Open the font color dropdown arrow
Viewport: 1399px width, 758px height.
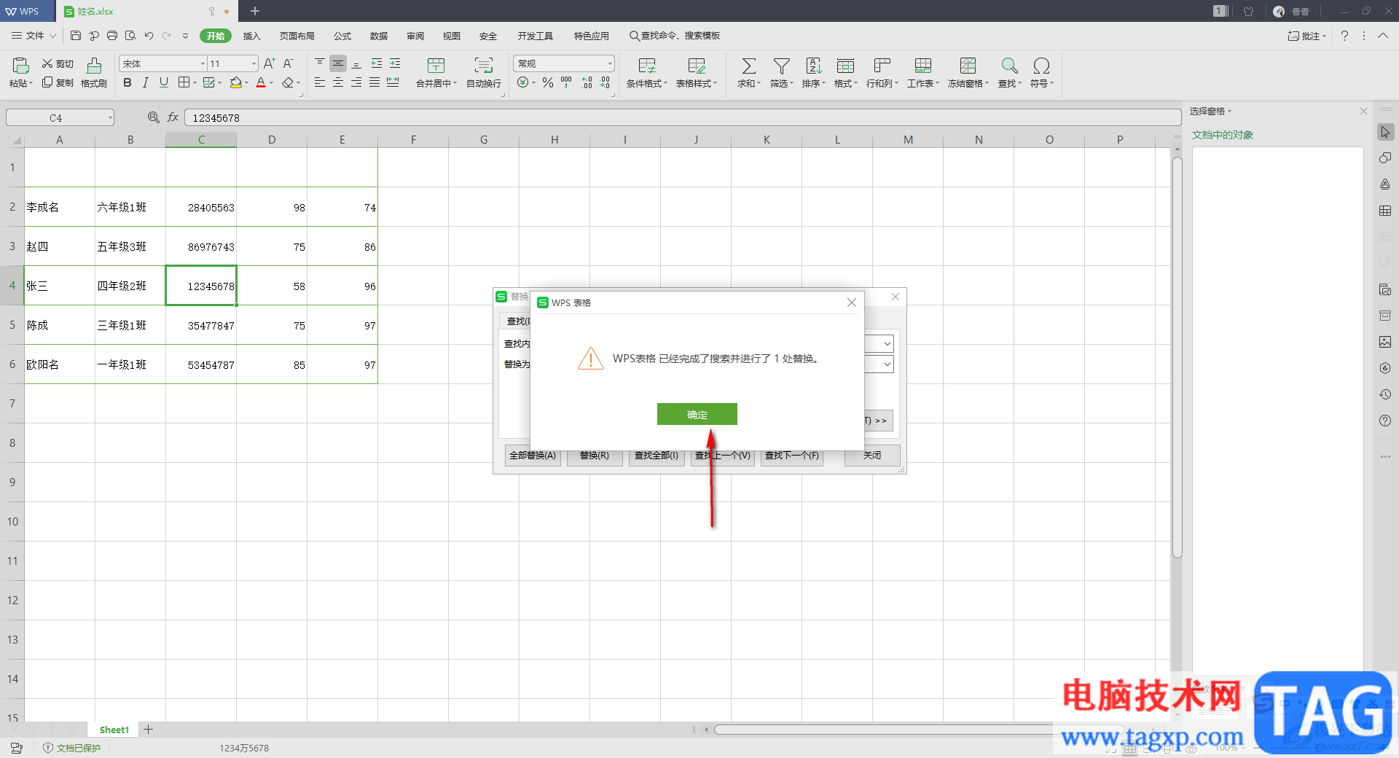[x=272, y=84]
